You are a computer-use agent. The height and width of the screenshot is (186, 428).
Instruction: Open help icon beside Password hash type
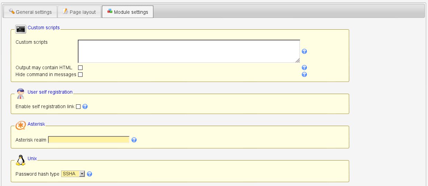pos(89,174)
